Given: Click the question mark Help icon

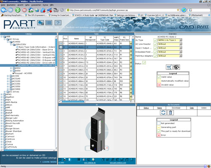Looking at the screenshot, I should (x=58, y=23).
